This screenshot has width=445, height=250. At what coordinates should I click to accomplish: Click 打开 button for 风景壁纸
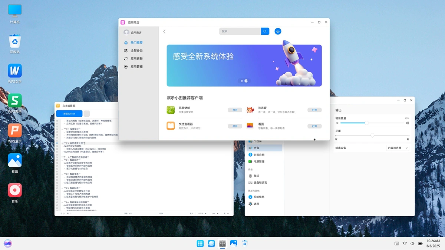pos(235,110)
